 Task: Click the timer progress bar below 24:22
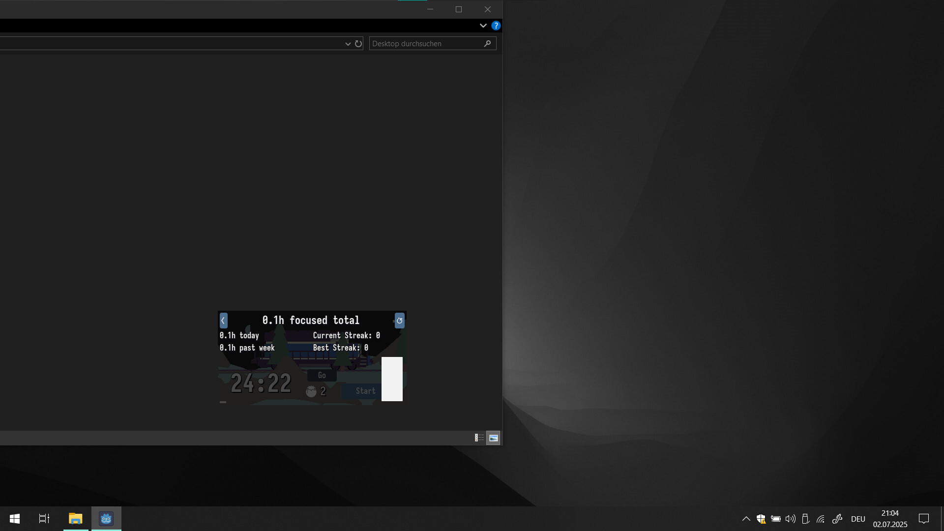click(224, 402)
